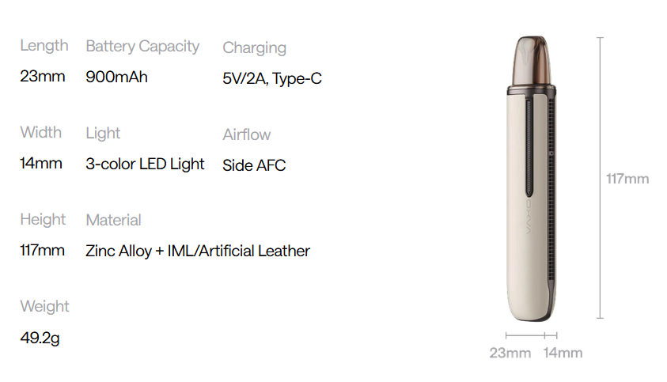
Task: Select the 5V/2A, Type-C charging value
Action: (x=272, y=79)
